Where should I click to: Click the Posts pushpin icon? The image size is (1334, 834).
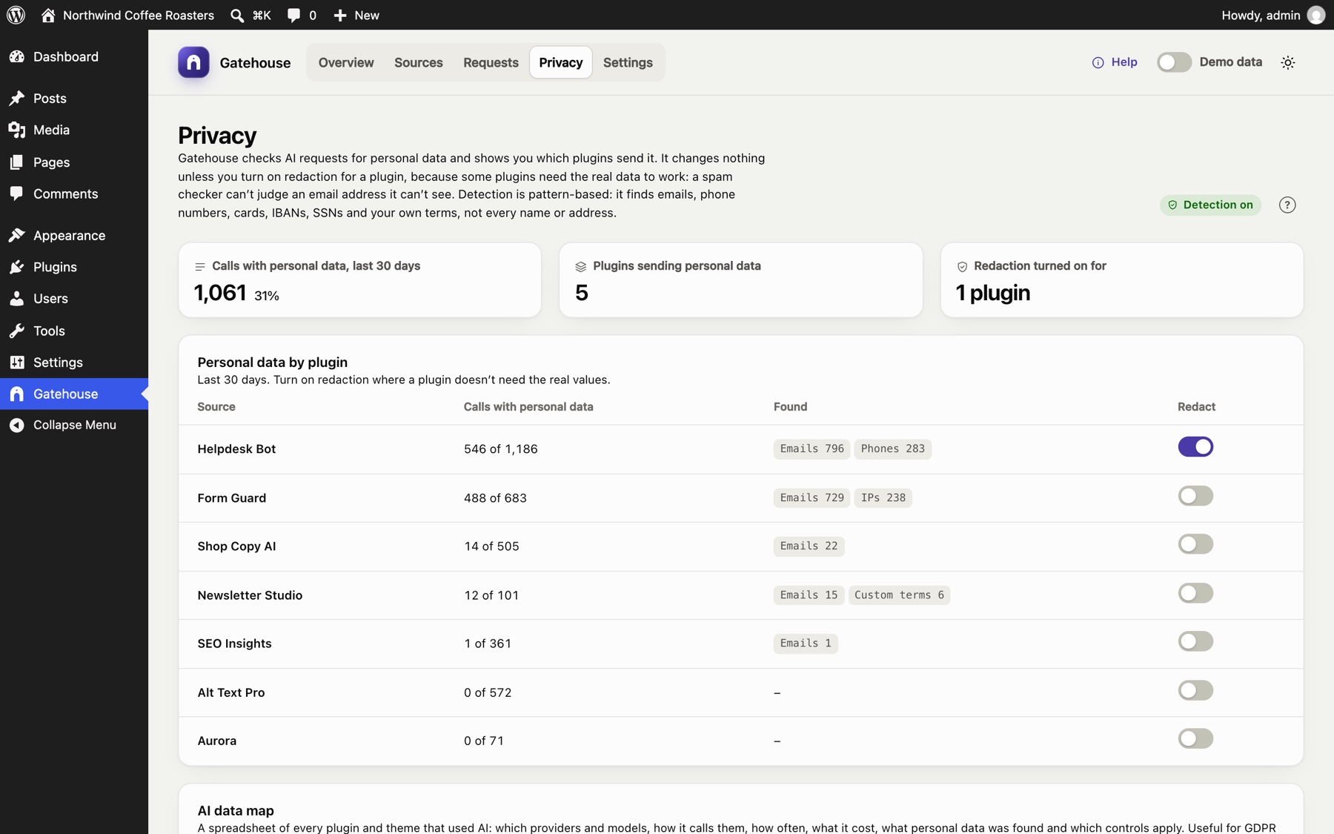(17, 98)
